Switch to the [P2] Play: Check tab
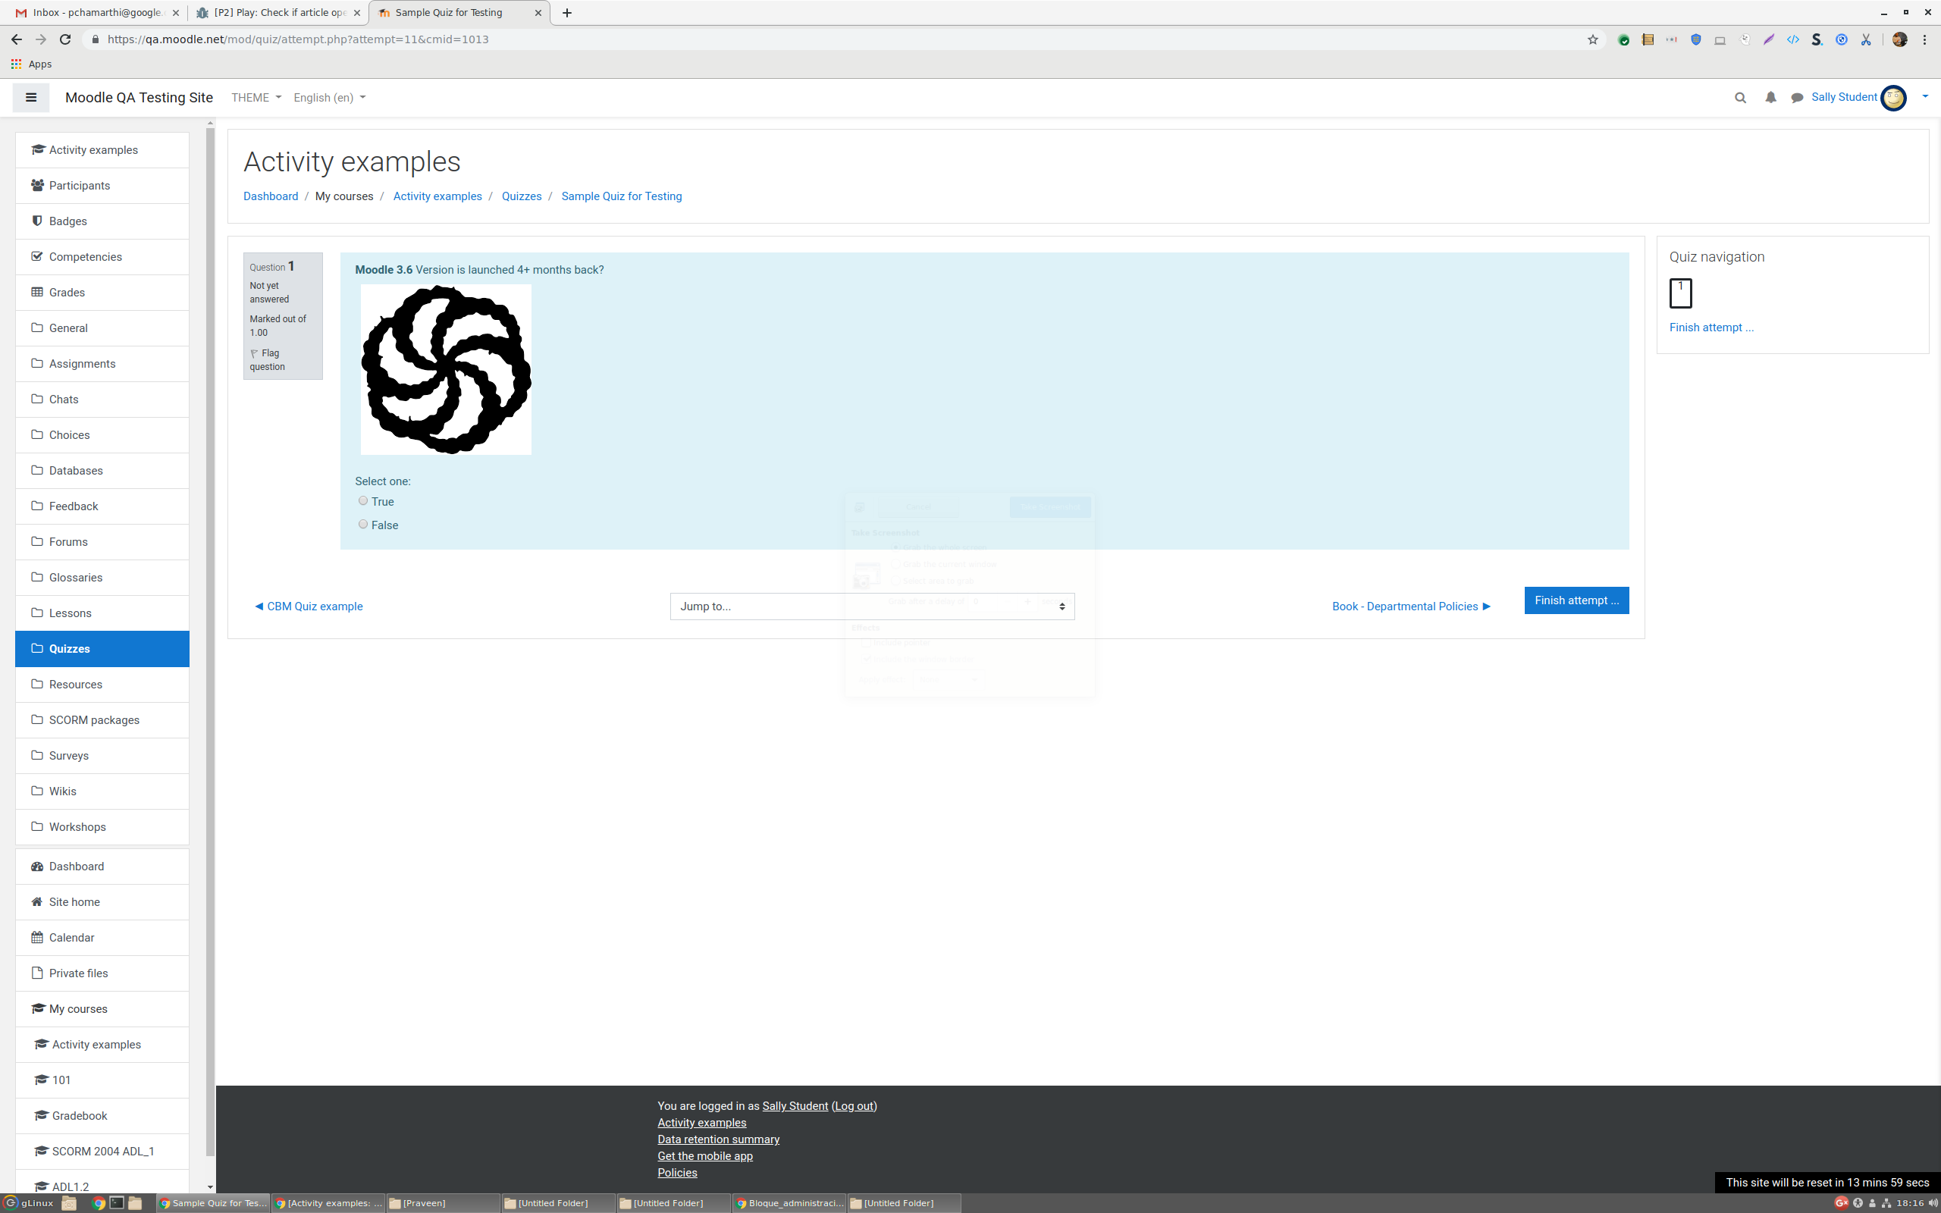 click(x=278, y=13)
